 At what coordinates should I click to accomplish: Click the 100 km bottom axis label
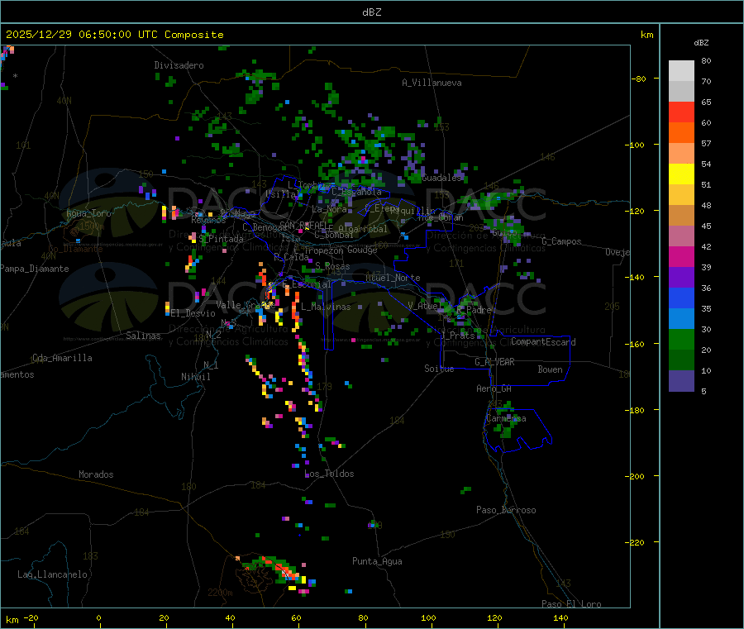[428, 617]
